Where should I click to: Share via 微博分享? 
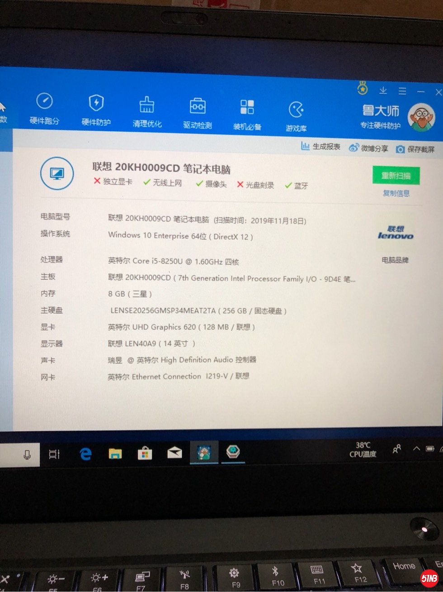coord(368,148)
